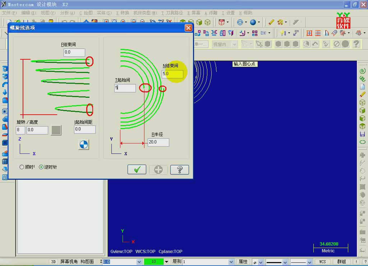Open the 编辑(E) menu
The image size is (368, 266).
pos(29,13)
